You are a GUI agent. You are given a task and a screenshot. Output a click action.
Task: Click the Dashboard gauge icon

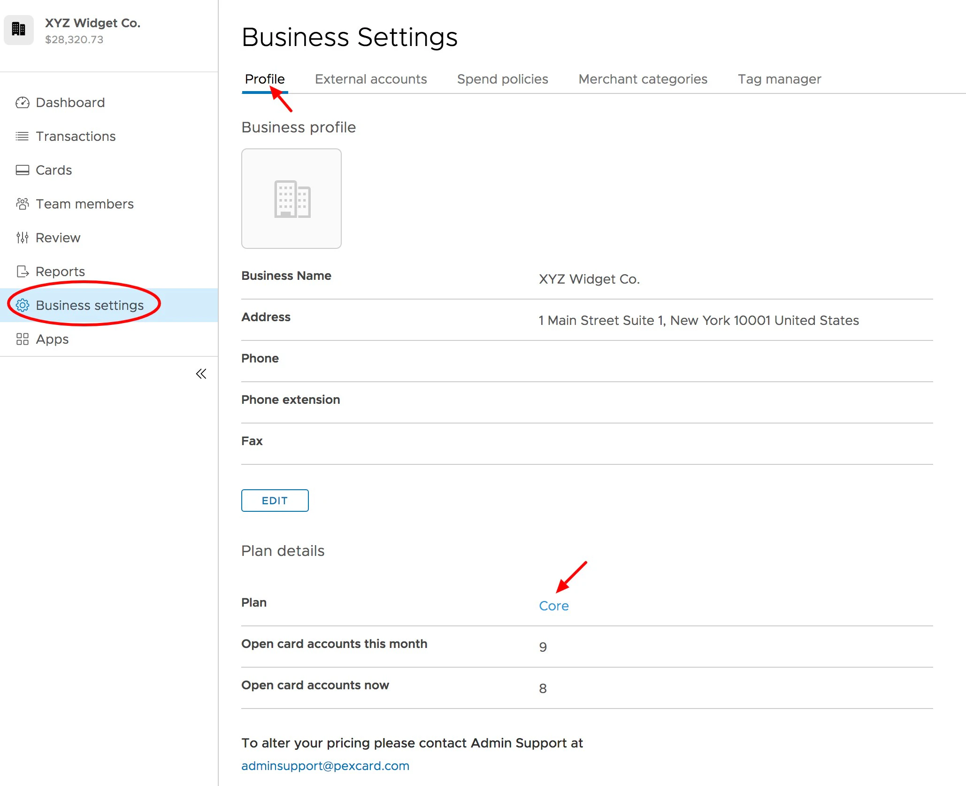pos(22,103)
